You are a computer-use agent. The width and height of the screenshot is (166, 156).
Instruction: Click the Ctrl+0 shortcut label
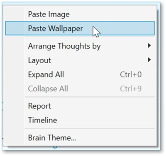pos(131,74)
